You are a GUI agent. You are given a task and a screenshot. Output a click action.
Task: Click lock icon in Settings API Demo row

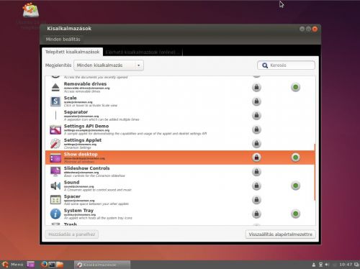pyautogui.click(x=256, y=129)
